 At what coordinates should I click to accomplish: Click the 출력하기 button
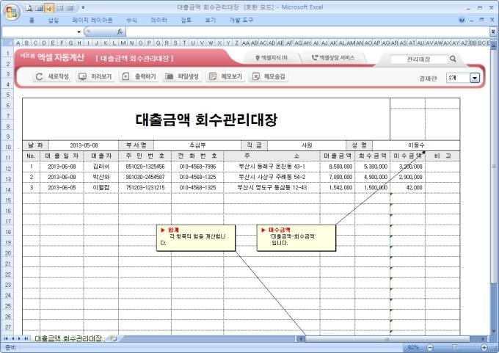139,76
